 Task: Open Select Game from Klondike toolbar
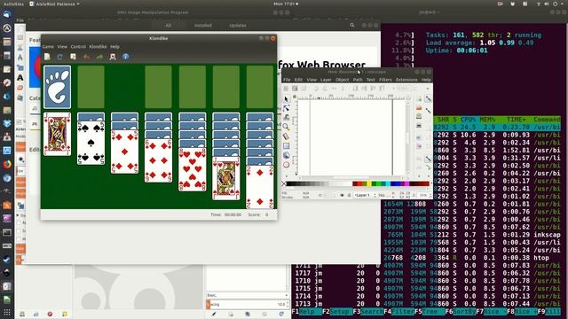(x=73, y=57)
